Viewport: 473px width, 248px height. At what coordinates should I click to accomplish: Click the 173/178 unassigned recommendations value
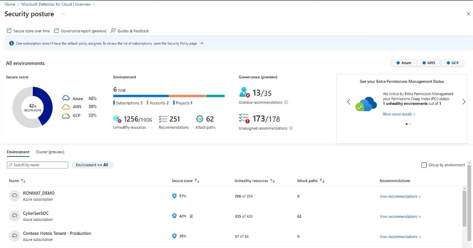tap(266, 119)
